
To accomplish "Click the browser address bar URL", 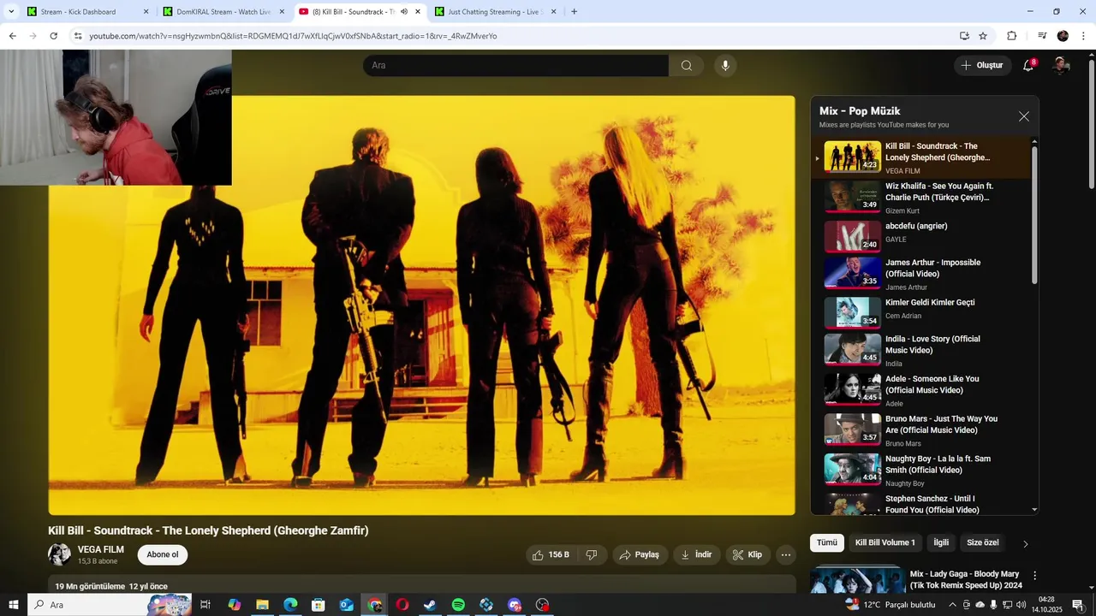I will pos(293,36).
